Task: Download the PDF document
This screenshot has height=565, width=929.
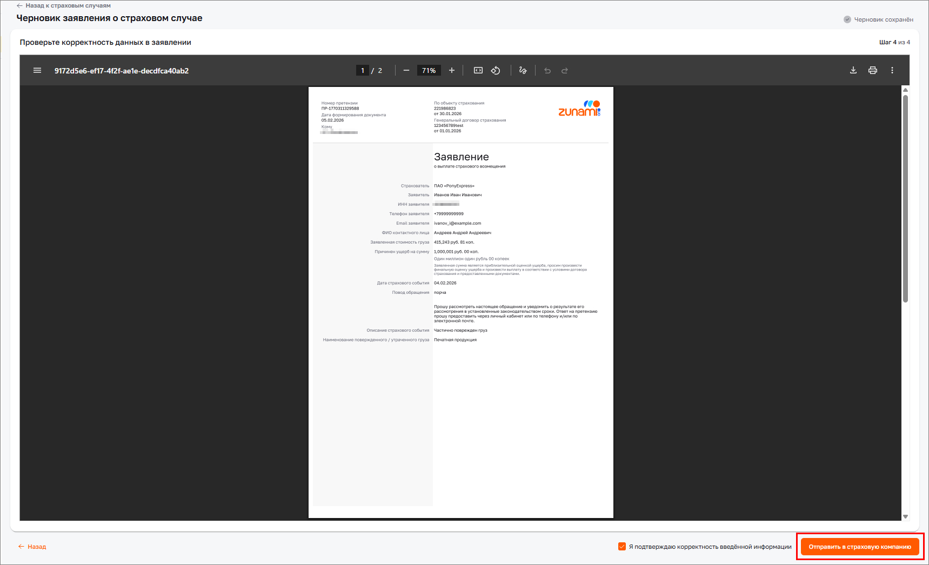Action: (853, 70)
